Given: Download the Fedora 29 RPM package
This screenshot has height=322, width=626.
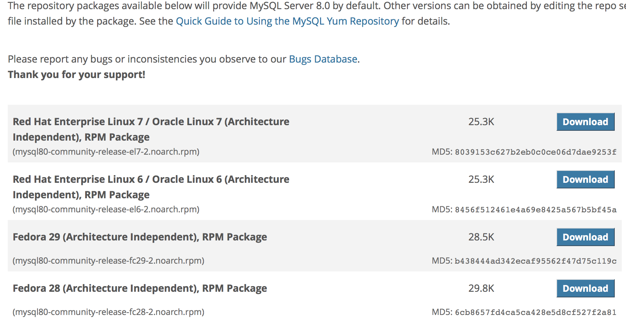Looking at the screenshot, I should coord(585,237).
